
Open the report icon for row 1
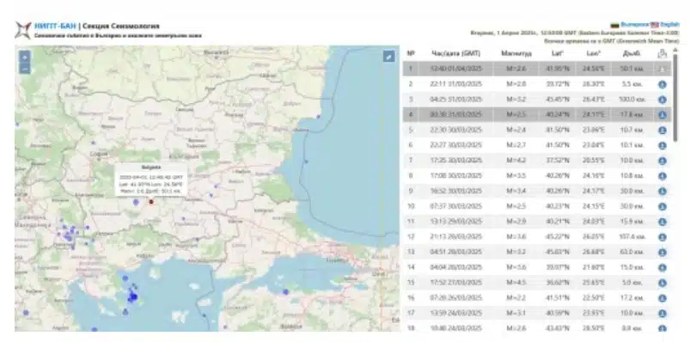(x=662, y=69)
